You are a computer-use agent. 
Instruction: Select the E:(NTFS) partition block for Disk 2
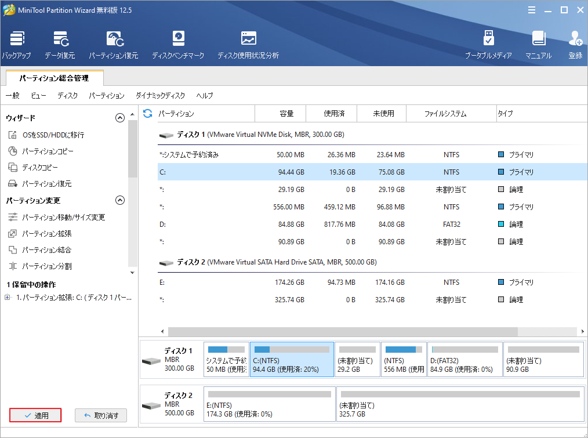coord(268,405)
